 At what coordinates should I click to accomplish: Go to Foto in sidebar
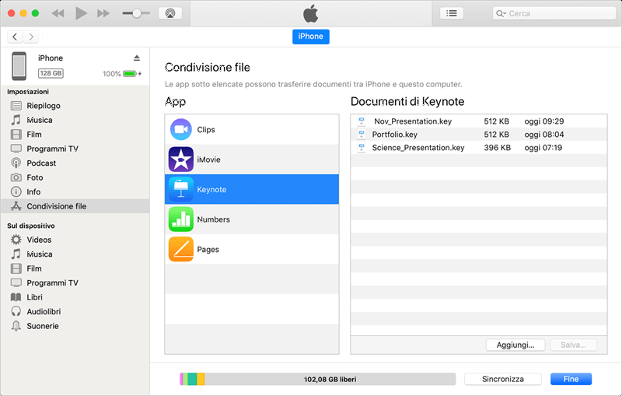(x=35, y=177)
